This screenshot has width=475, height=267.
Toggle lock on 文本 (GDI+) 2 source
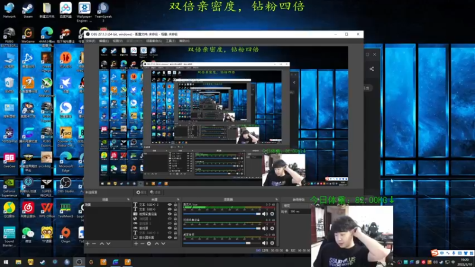point(175,205)
